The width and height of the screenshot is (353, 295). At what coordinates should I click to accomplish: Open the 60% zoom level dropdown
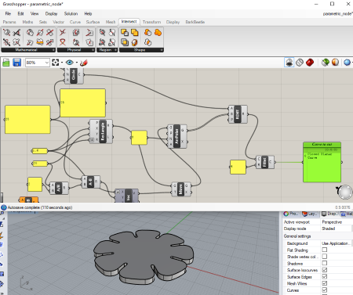click(x=38, y=63)
